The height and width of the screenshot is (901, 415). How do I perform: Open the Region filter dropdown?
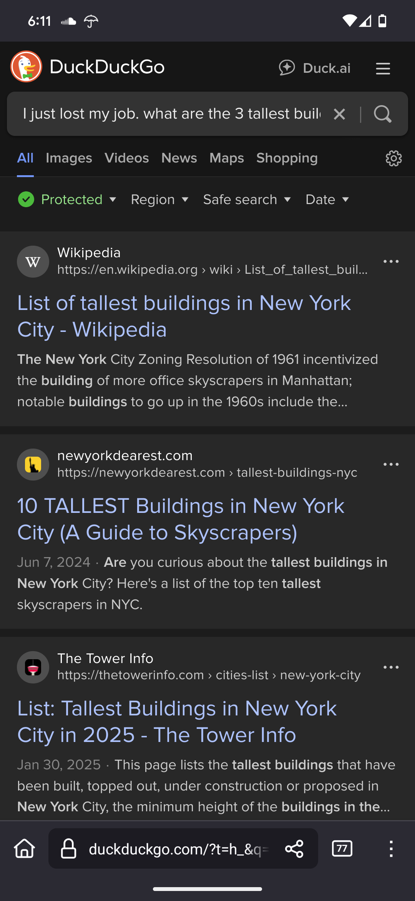(x=159, y=199)
